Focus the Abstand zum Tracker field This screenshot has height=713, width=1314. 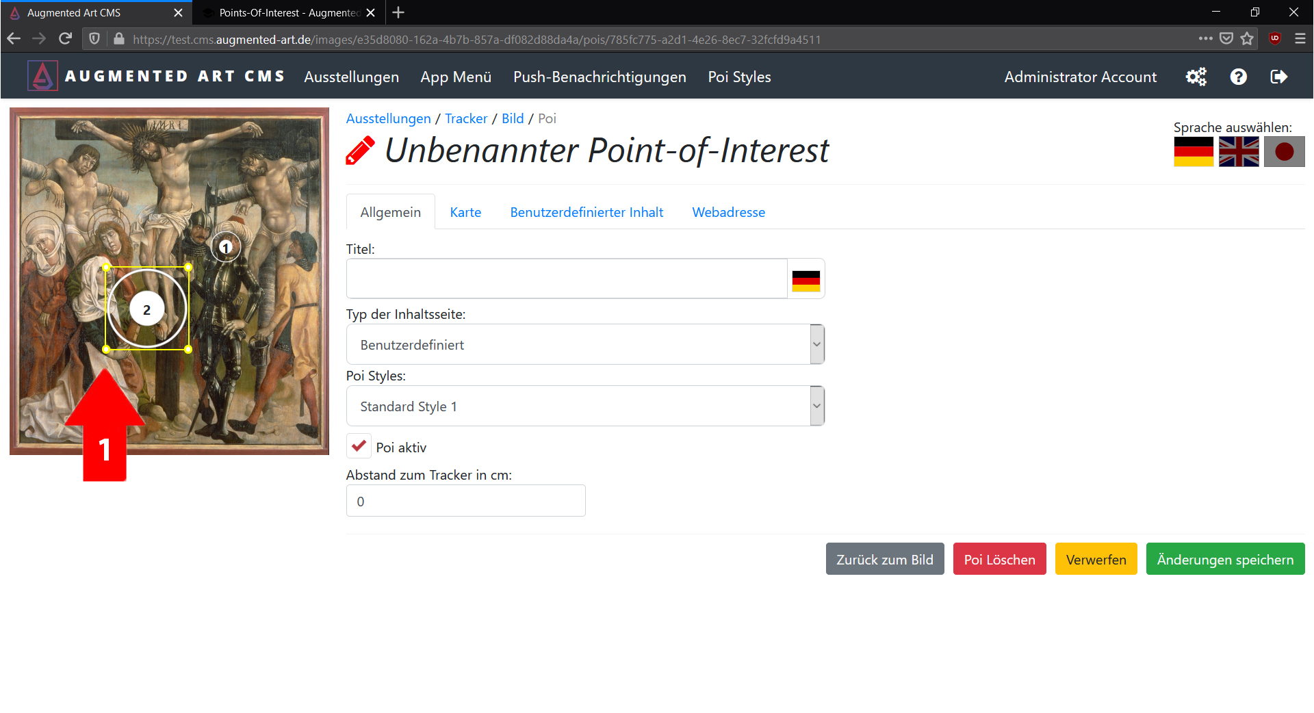pos(465,501)
